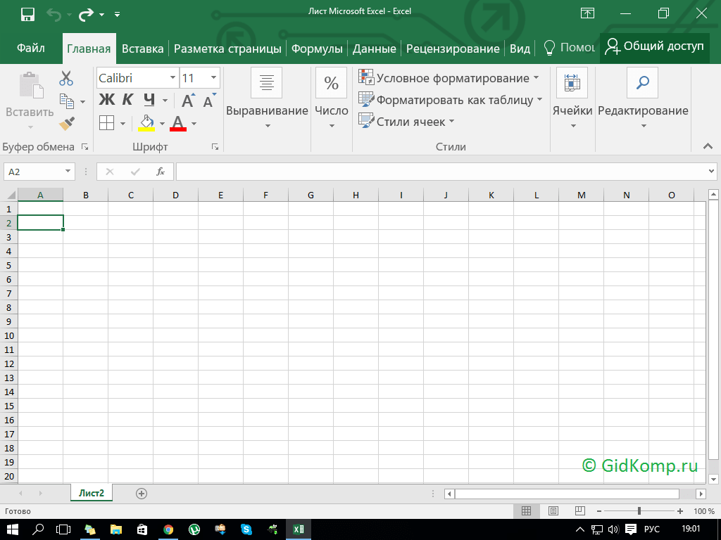Click the yellow fill color bucket
This screenshot has height=540, width=721.
pyautogui.click(x=146, y=123)
